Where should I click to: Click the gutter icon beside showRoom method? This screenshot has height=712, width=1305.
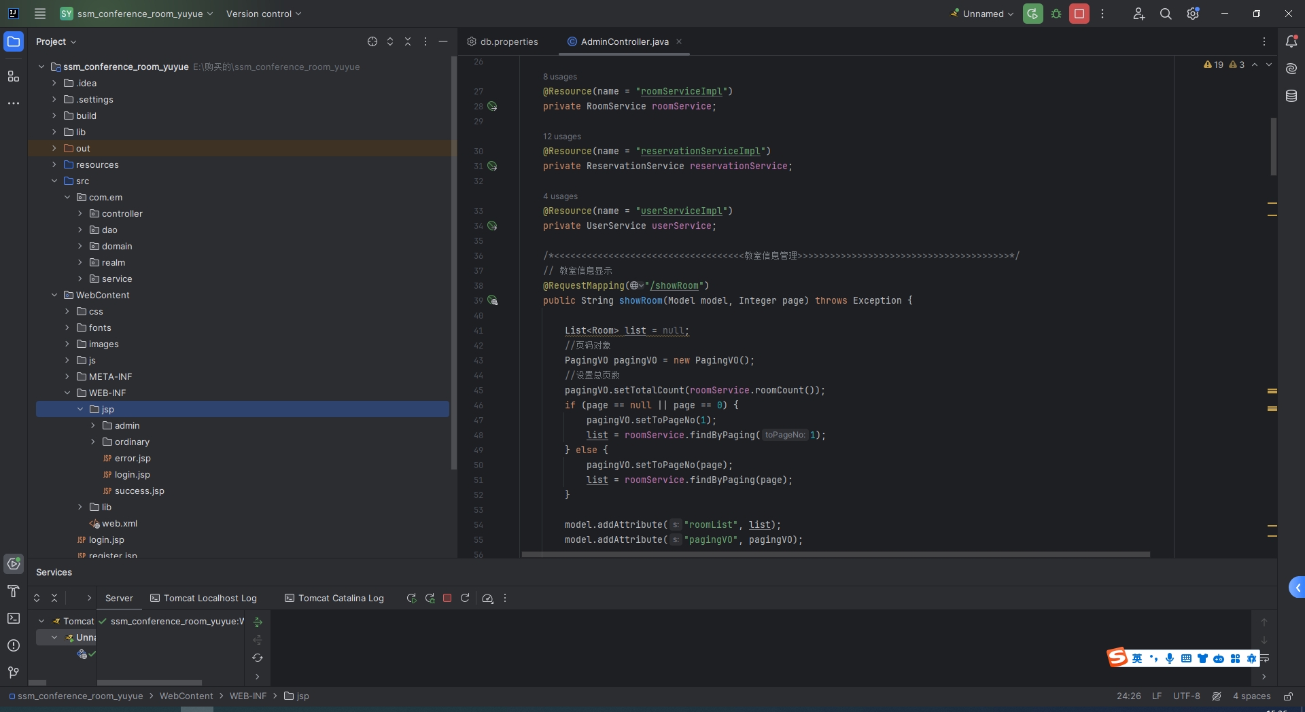click(493, 301)
